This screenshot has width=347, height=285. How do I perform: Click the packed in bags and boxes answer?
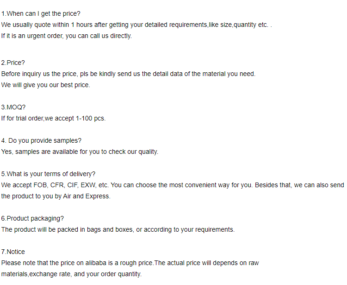(x=118, y=229)
